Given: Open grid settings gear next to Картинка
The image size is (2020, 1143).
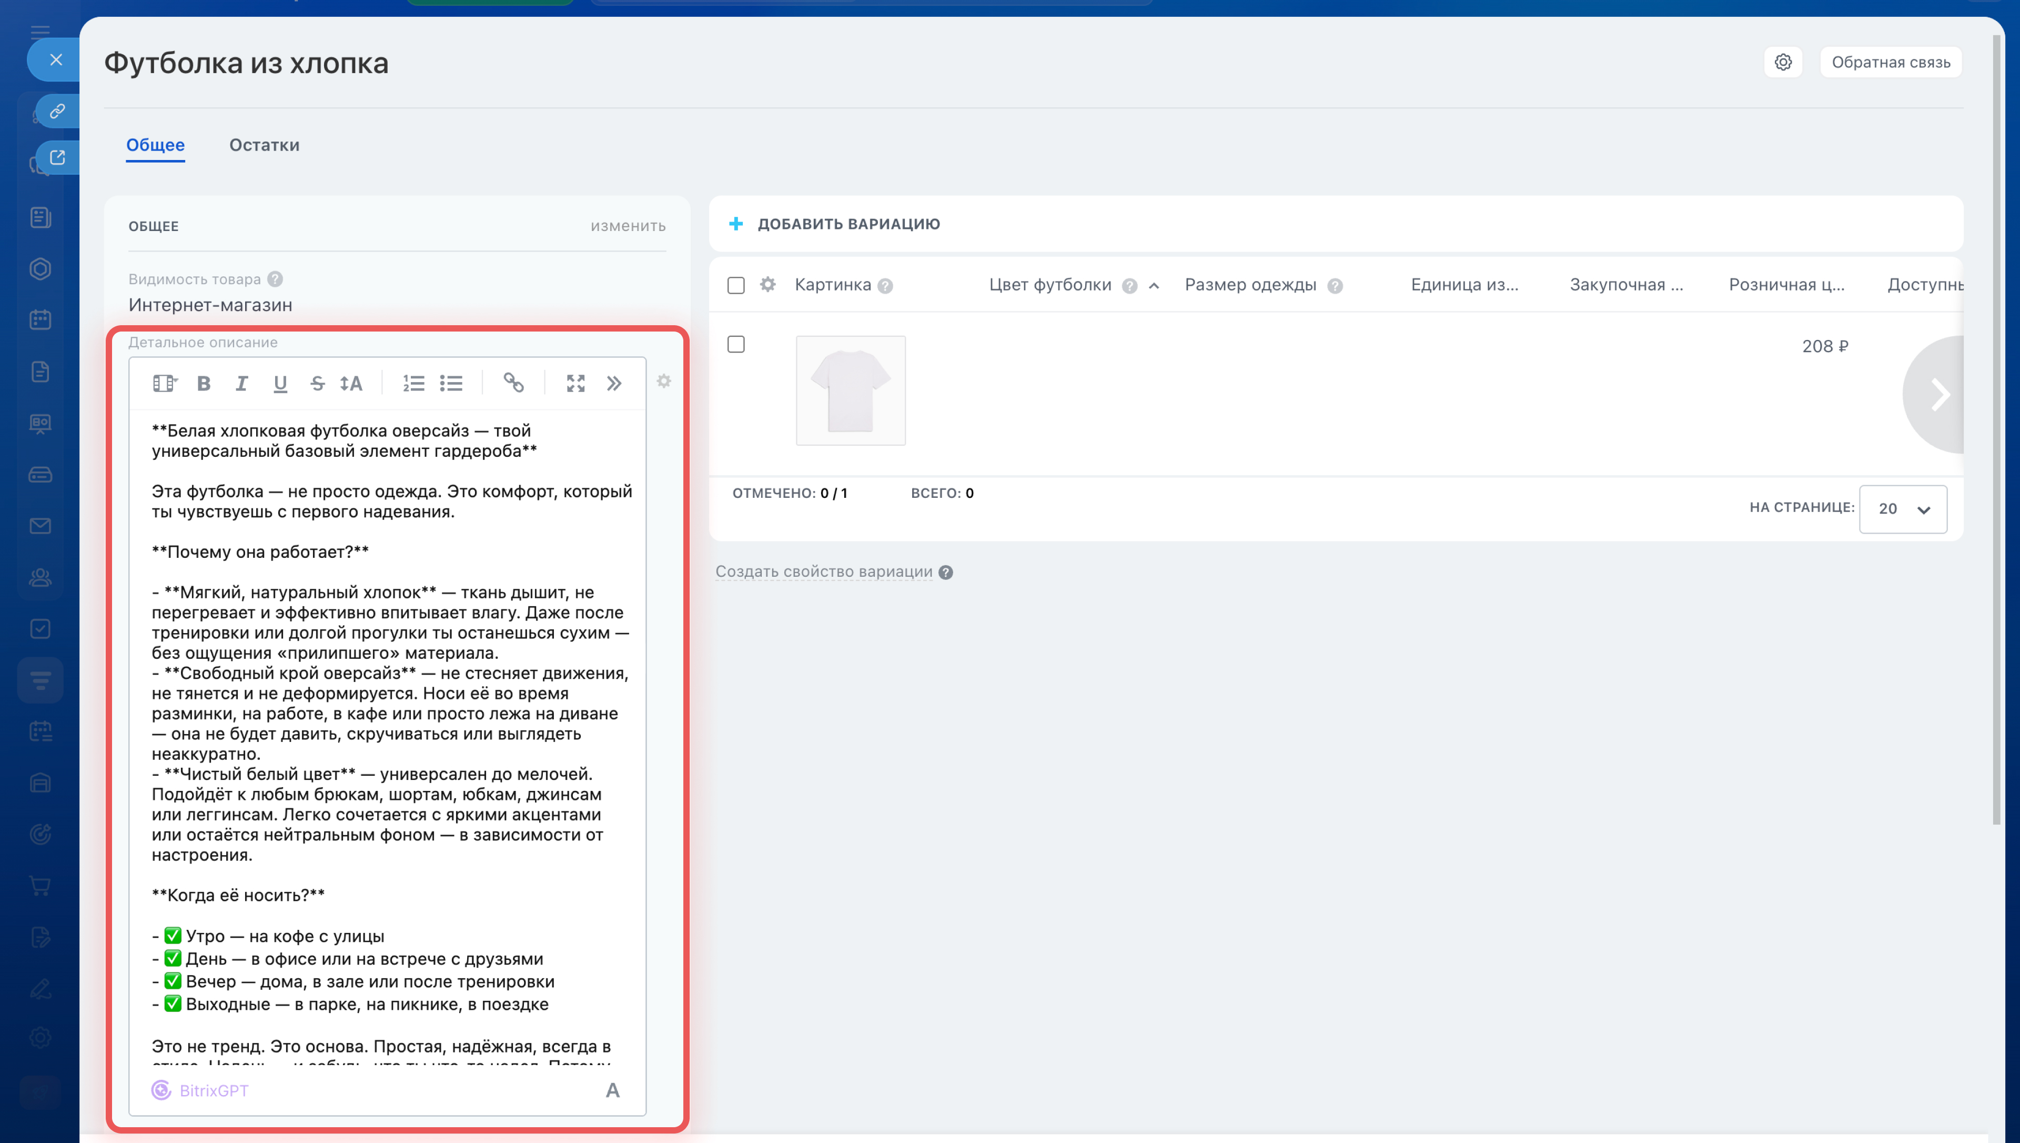Looking at the screenshot, I should point(767,284).
